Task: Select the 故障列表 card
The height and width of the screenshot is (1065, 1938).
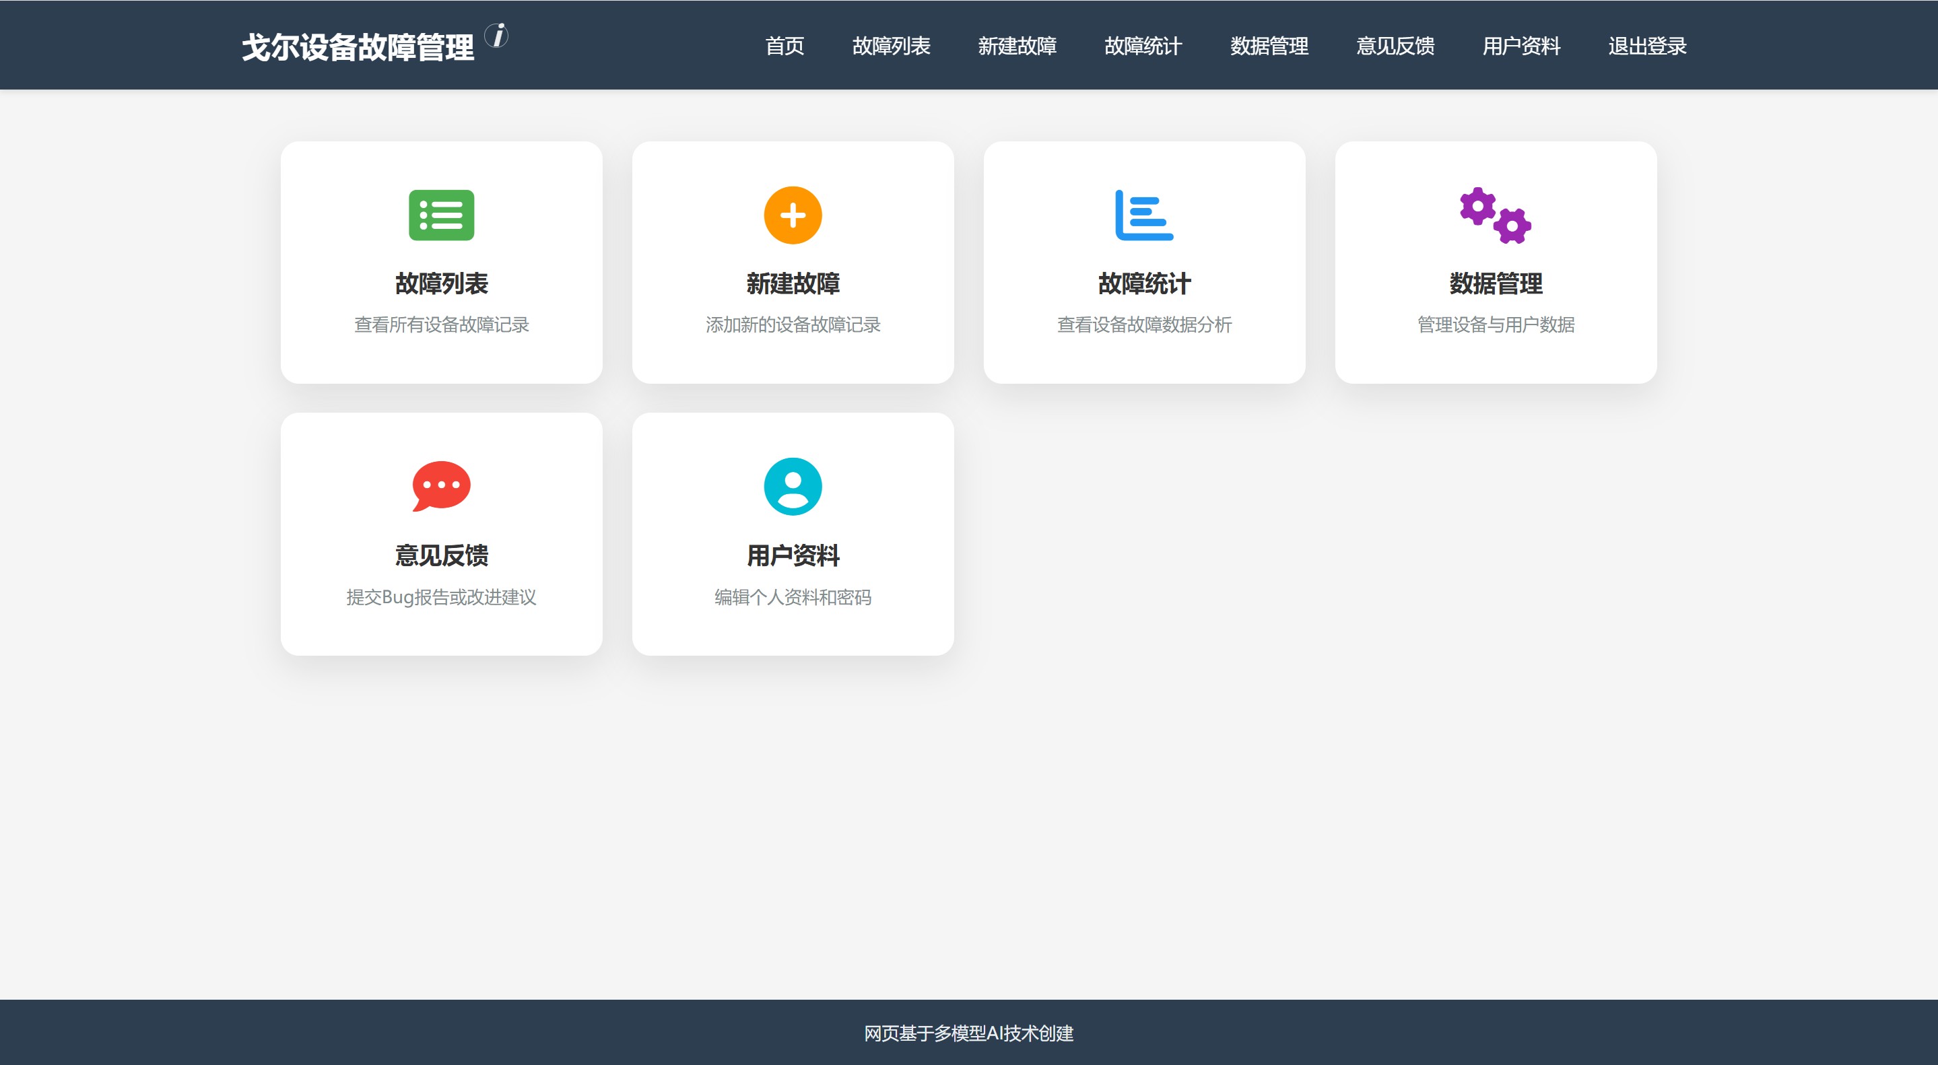Action: pyautogui.click(x=442, y=262)
